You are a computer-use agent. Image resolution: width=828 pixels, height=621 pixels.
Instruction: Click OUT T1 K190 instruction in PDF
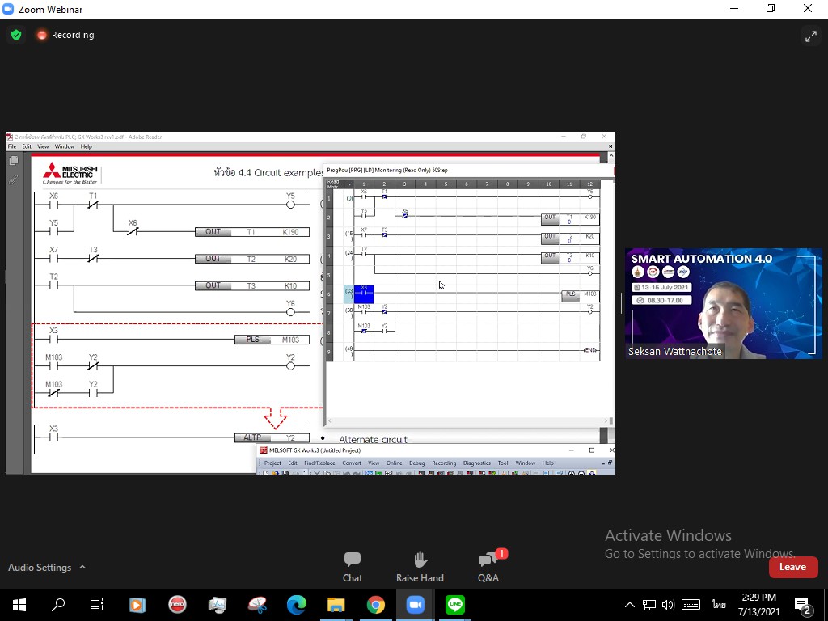coord(252,232)
